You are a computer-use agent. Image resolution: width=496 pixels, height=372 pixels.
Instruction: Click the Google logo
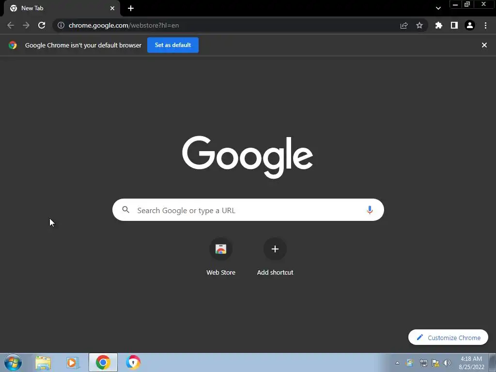pos(248,157)
